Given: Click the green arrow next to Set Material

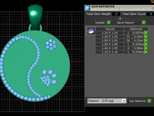Looking at the screenshot, I should click(150, 101).
